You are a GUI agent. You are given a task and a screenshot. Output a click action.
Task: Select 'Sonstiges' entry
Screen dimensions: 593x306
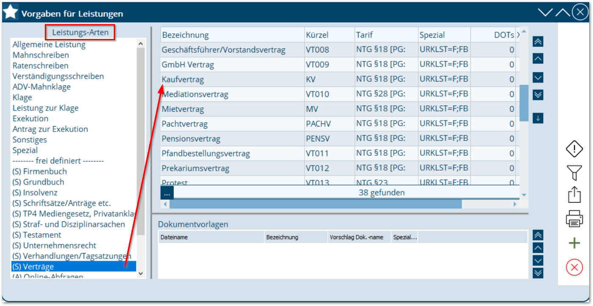coord(30,140)
